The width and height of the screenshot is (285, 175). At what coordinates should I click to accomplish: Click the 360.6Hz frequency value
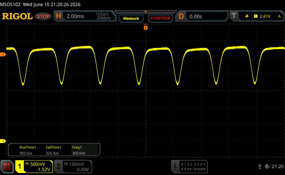pyautogui.click(x=79, y=153)
